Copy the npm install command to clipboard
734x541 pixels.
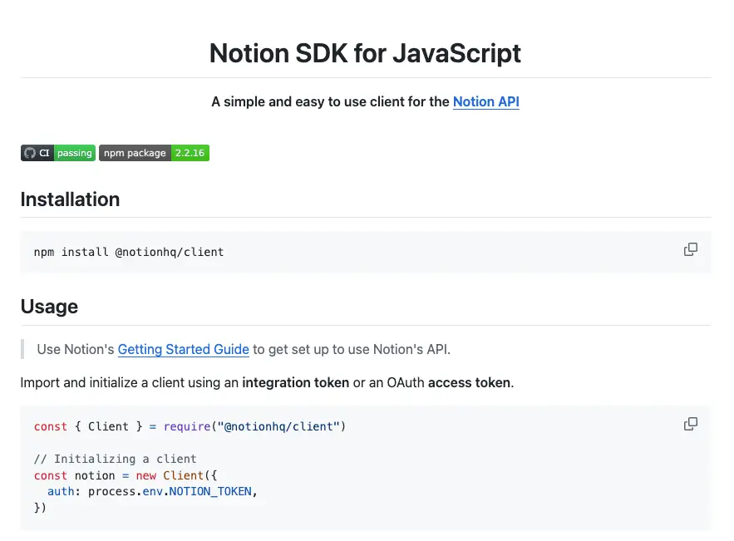tap(691, 249)
